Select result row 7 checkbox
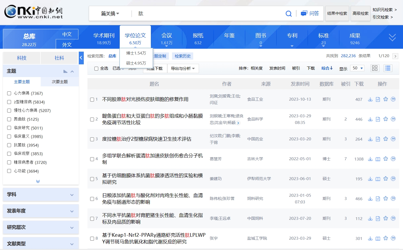 [x=92, y=219]
